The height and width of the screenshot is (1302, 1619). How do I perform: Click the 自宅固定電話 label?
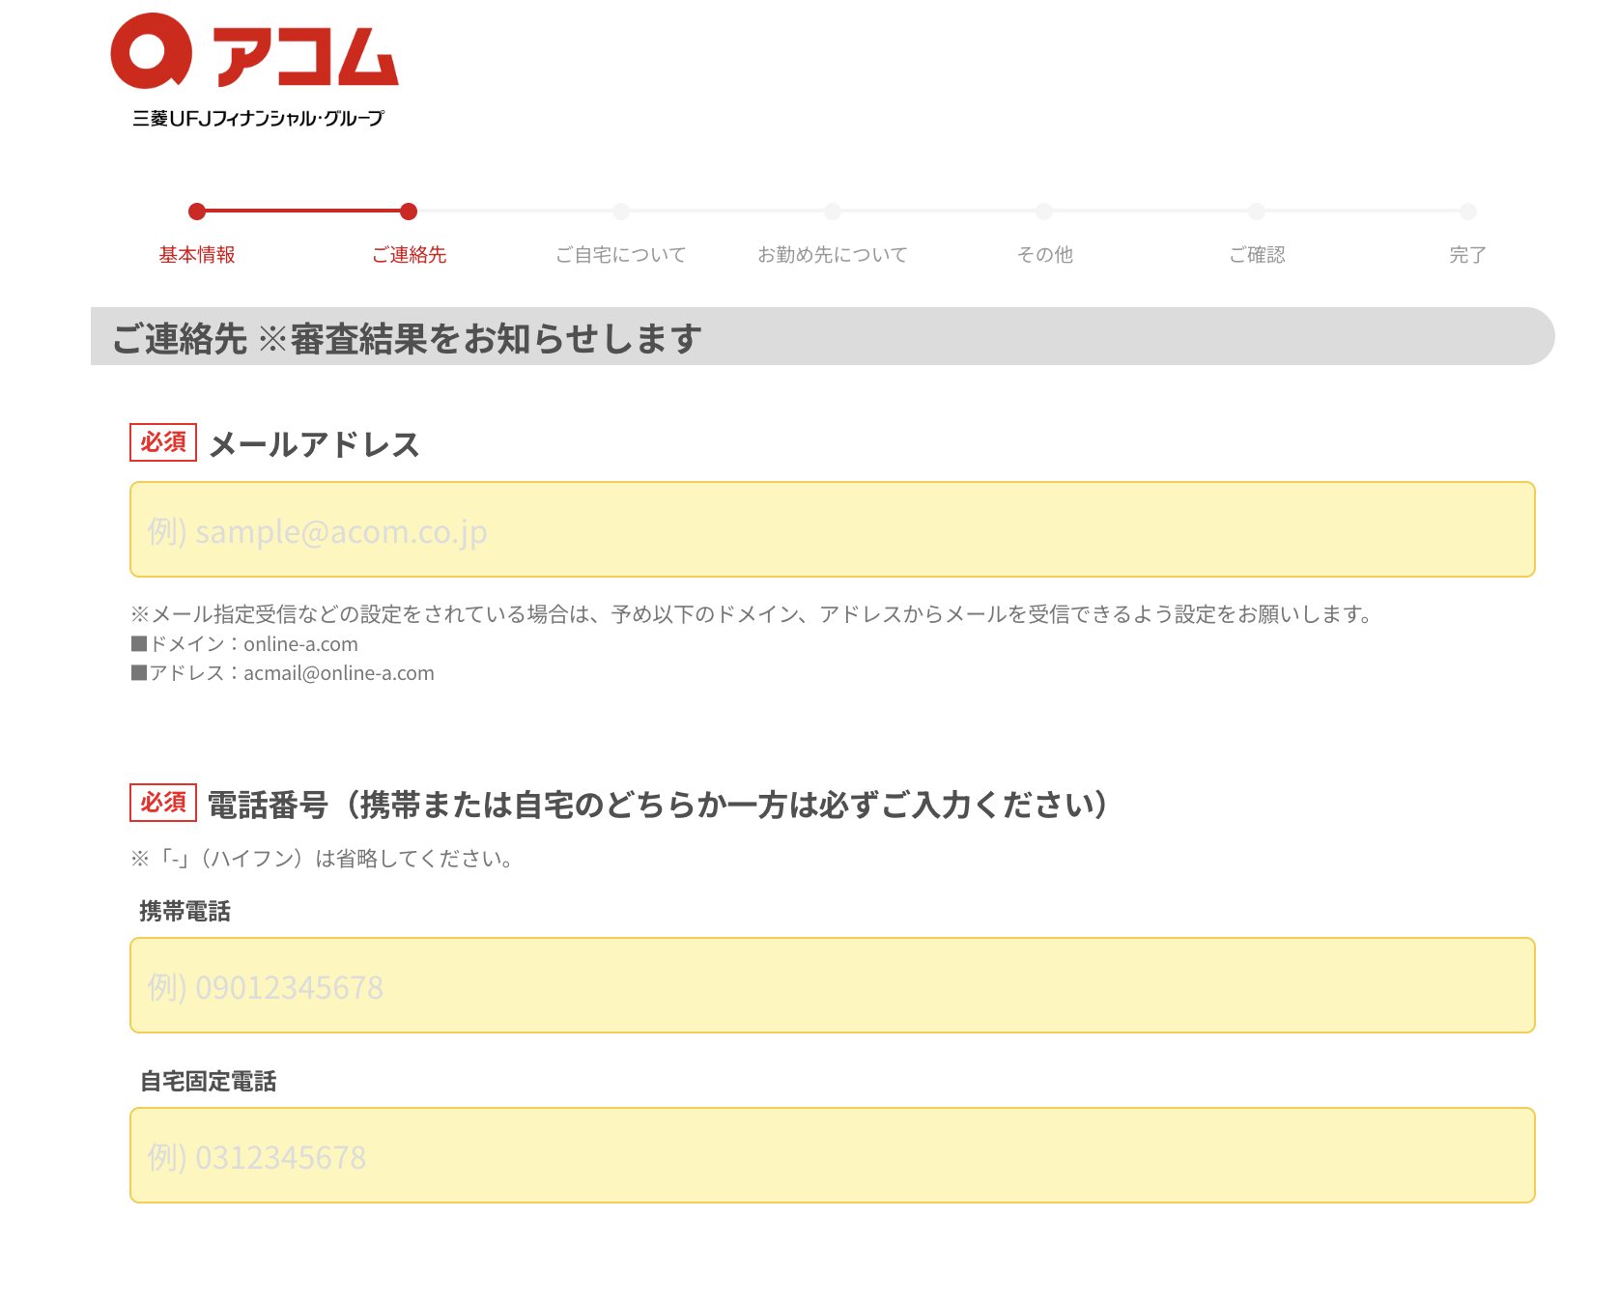click(x=209, y=1081)
